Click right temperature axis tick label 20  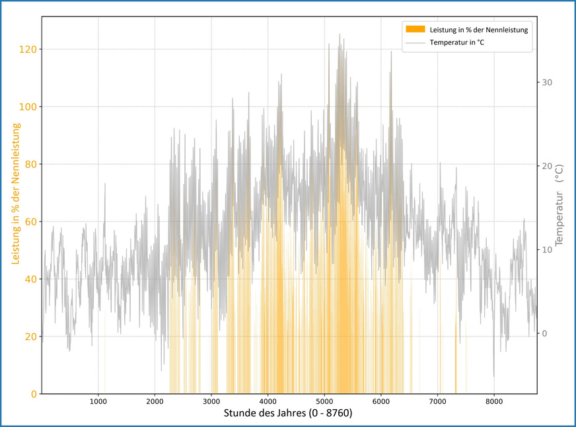pos(546,166)
